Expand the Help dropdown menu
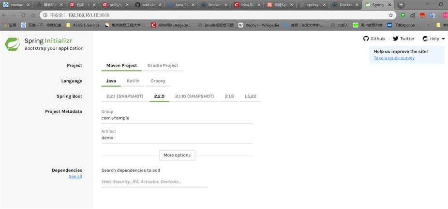The height and width of the screenshot is (209, 448). [x=433, y=39]
